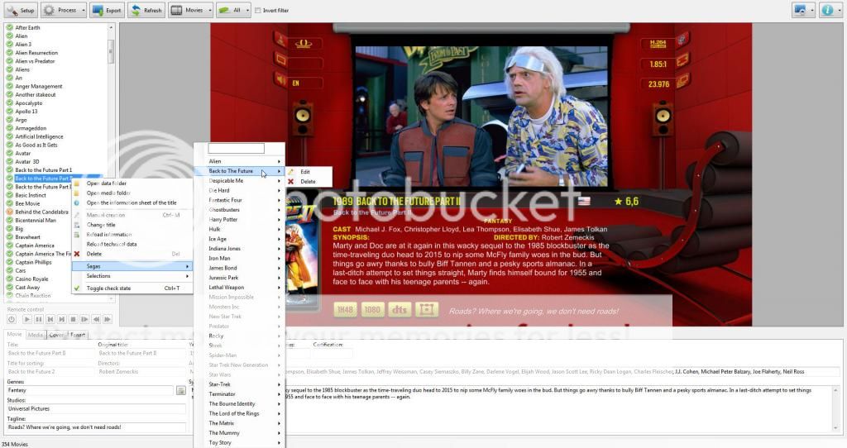Switch to the Fanart tab
Image resolution: width=847 pixels, height=448 pixels.
coord(77,336)
